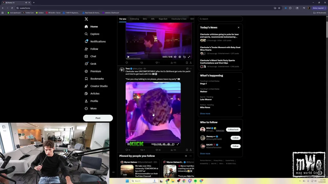Enter fullscreen on the Teez video
The image size is (328, 184).
tap(178, 144)
